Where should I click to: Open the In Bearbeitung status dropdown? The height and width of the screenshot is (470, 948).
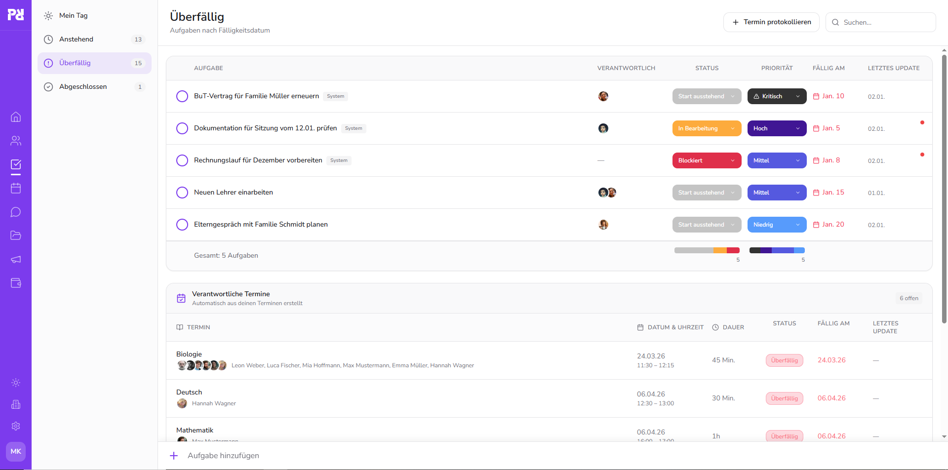(x=707, y=128)
